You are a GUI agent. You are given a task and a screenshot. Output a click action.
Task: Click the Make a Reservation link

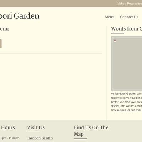coord(130,4)
